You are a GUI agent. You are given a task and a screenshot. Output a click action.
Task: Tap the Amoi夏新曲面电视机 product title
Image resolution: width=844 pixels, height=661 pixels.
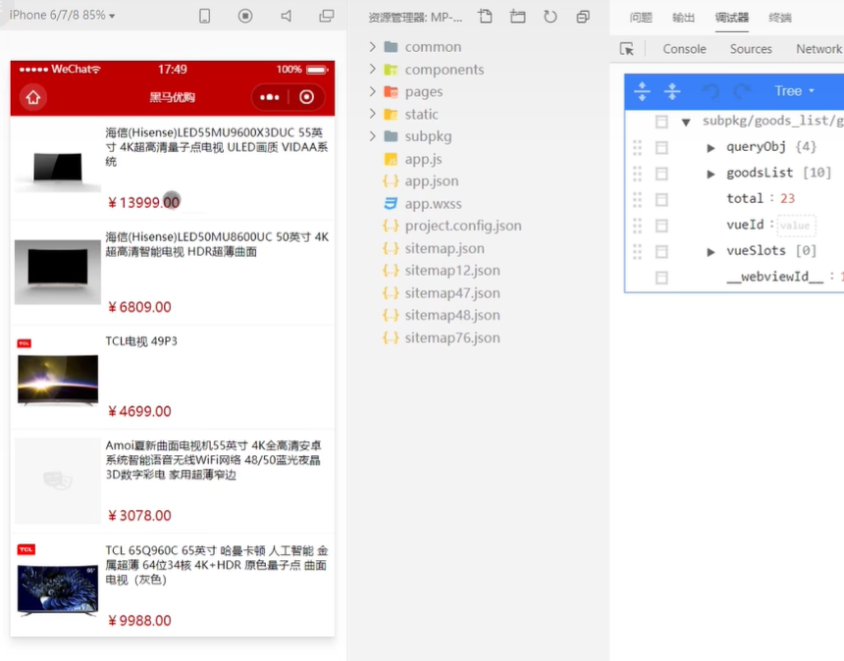[214, 460]
